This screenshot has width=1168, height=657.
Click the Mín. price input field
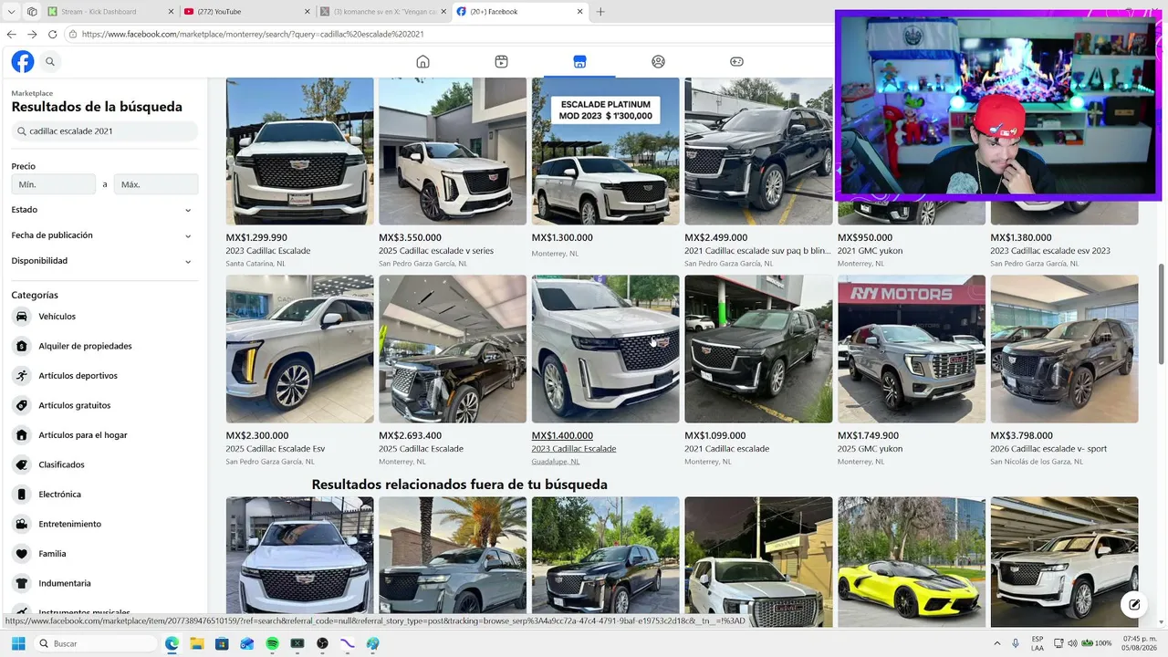(x=54, y=184)
